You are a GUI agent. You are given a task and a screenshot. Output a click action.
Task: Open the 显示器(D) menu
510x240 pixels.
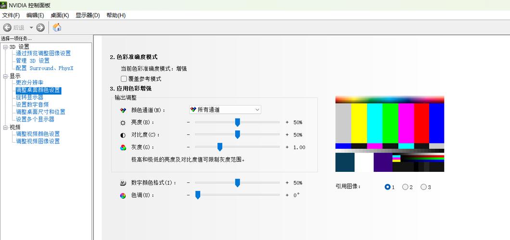tap(88, 15)
